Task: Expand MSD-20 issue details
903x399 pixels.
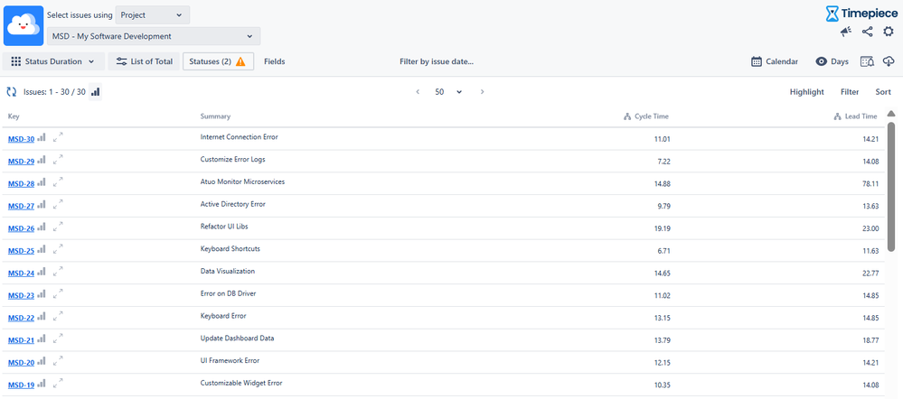Action: click(x=58, y=362)
